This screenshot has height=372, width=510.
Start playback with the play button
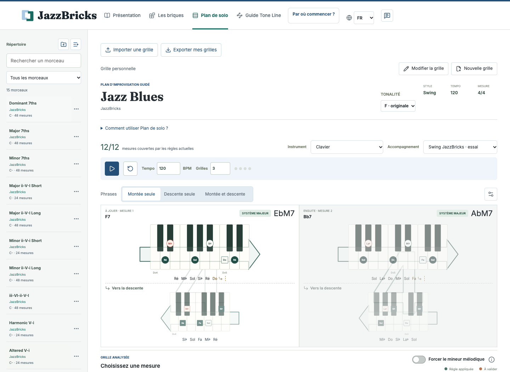tap(112, 169)
